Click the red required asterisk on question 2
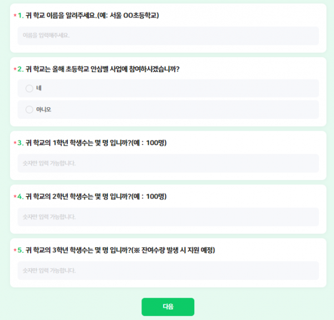Image resolution: width=334 pixels, height=320 pixels. point(15,69)
